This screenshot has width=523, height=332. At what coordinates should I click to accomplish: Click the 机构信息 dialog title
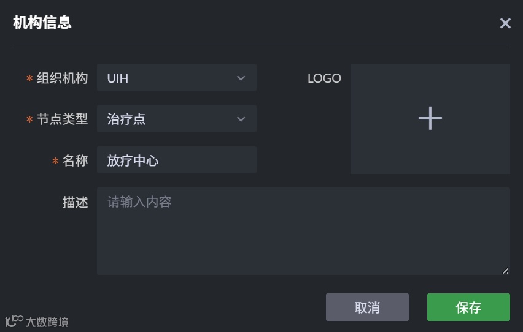pyautogui.click(x=42, y=23)
